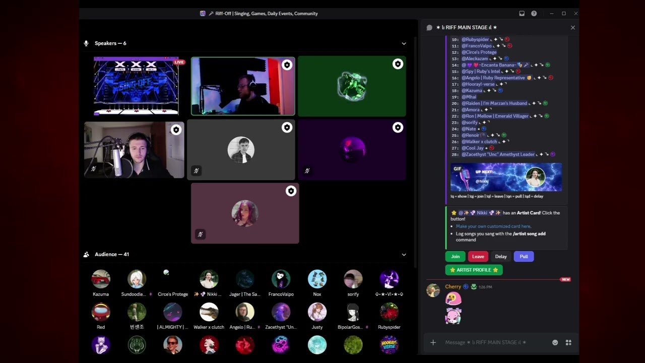Click the @Aleckazam mention in queue list
This screenshot has height=363, width=645.
point(475,58)
